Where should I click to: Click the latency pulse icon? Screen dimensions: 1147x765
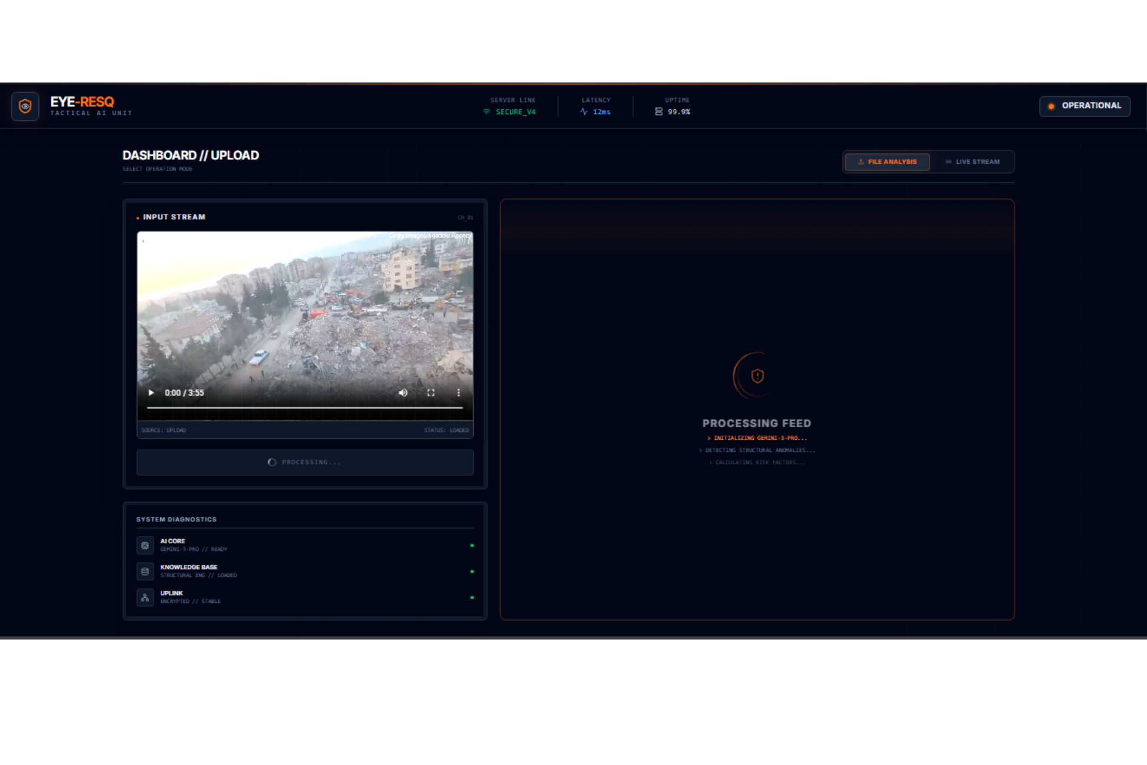click(584, 112)
